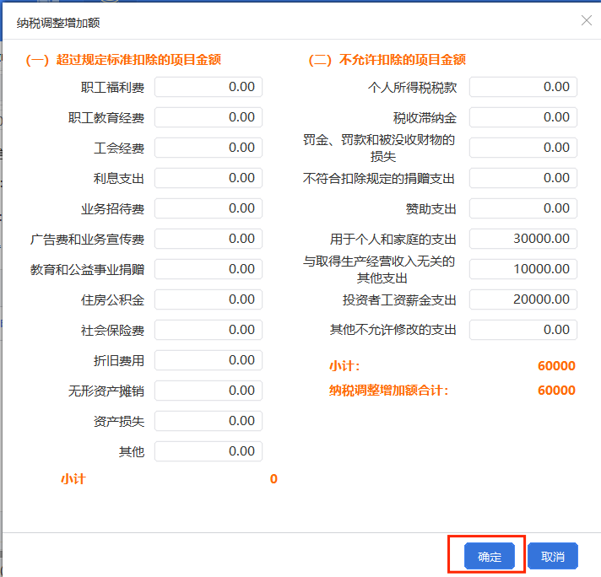The height and width of the screenshot is (577, 601).
Task: Edit the 资产损失 amount field
Action: point(208,421)
